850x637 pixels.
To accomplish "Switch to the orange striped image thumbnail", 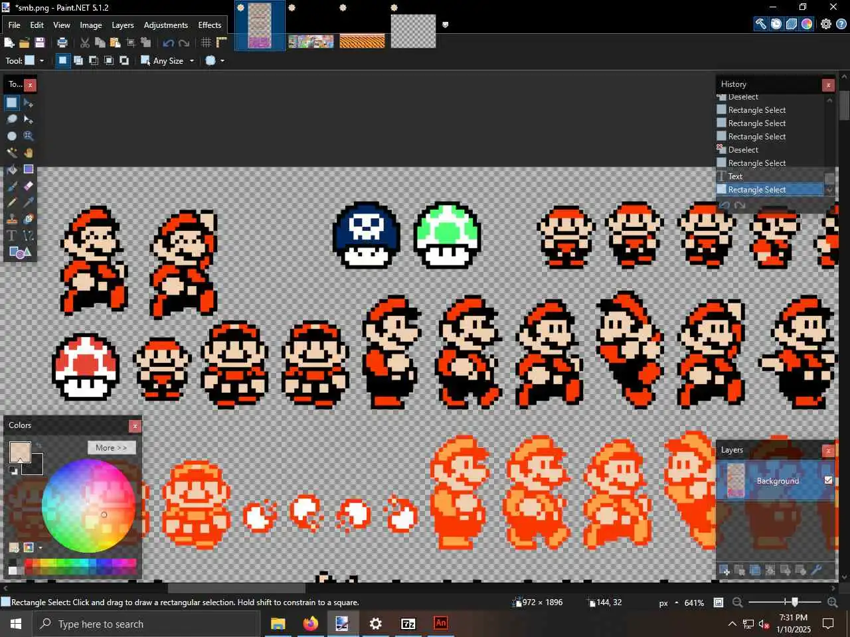I will coord(362,41).
